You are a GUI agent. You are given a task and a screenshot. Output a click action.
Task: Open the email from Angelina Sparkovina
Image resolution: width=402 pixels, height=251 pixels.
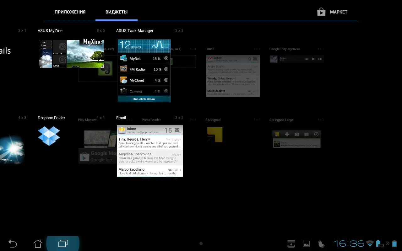[150, 158]
